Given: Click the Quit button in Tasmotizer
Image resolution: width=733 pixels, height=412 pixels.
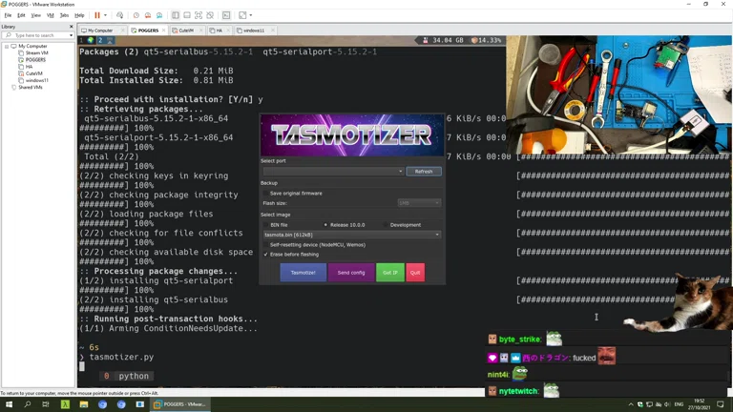Looking at the screenshot, I should [415, 273].
